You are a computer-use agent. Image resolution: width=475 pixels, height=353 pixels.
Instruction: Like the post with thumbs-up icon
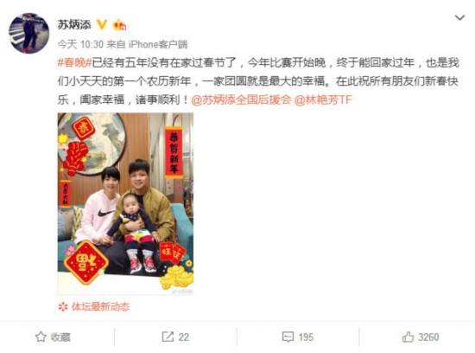pyautogui.click(x=408, y=337)
